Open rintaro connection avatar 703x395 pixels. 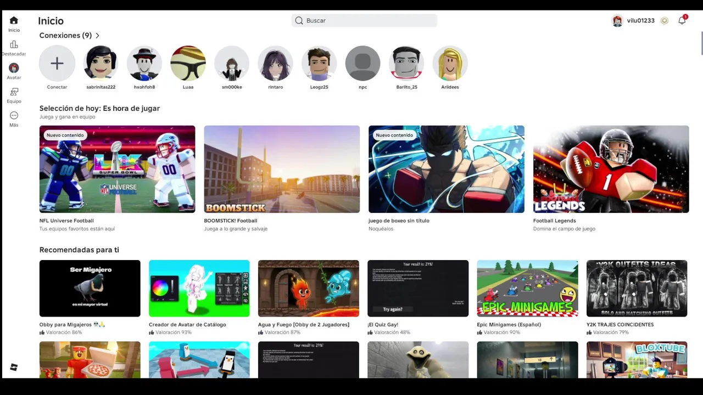275,64
